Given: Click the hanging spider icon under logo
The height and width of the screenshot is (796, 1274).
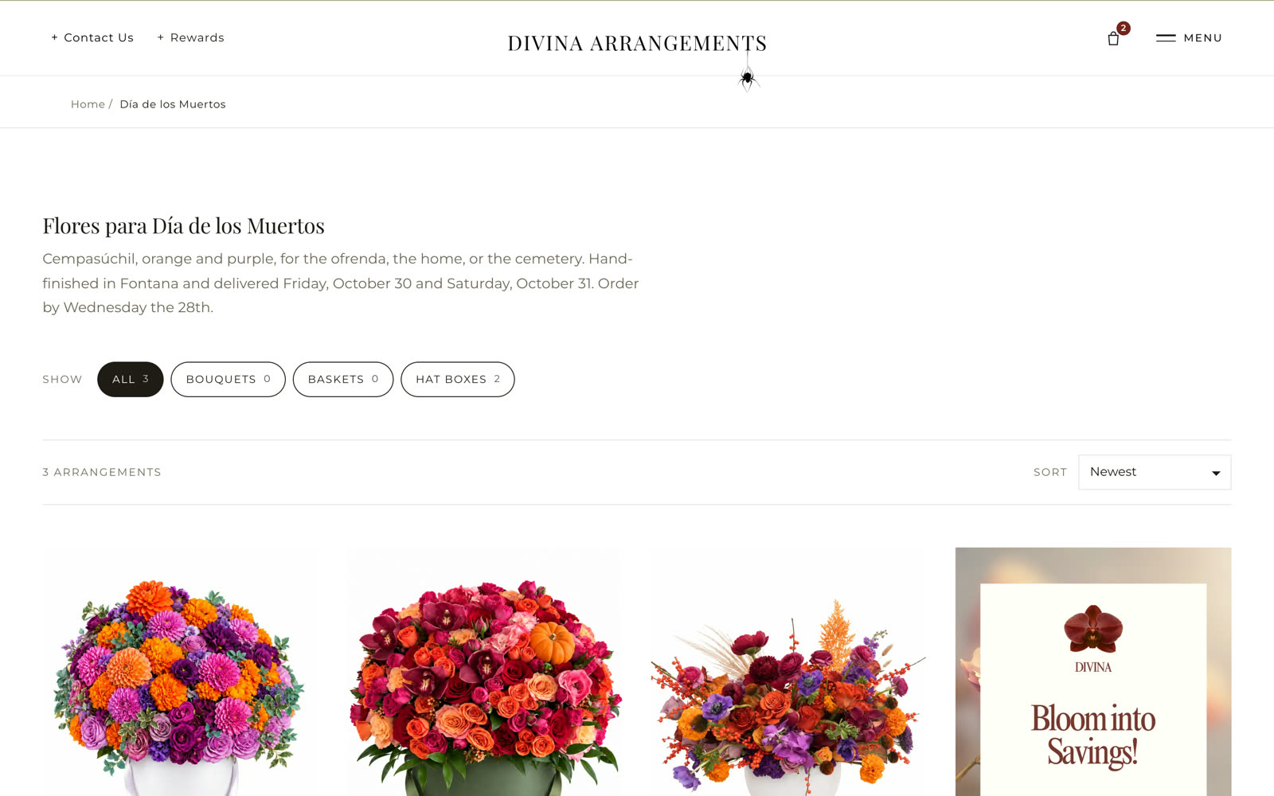Looking at the screenshot, I should coord(747,79).
